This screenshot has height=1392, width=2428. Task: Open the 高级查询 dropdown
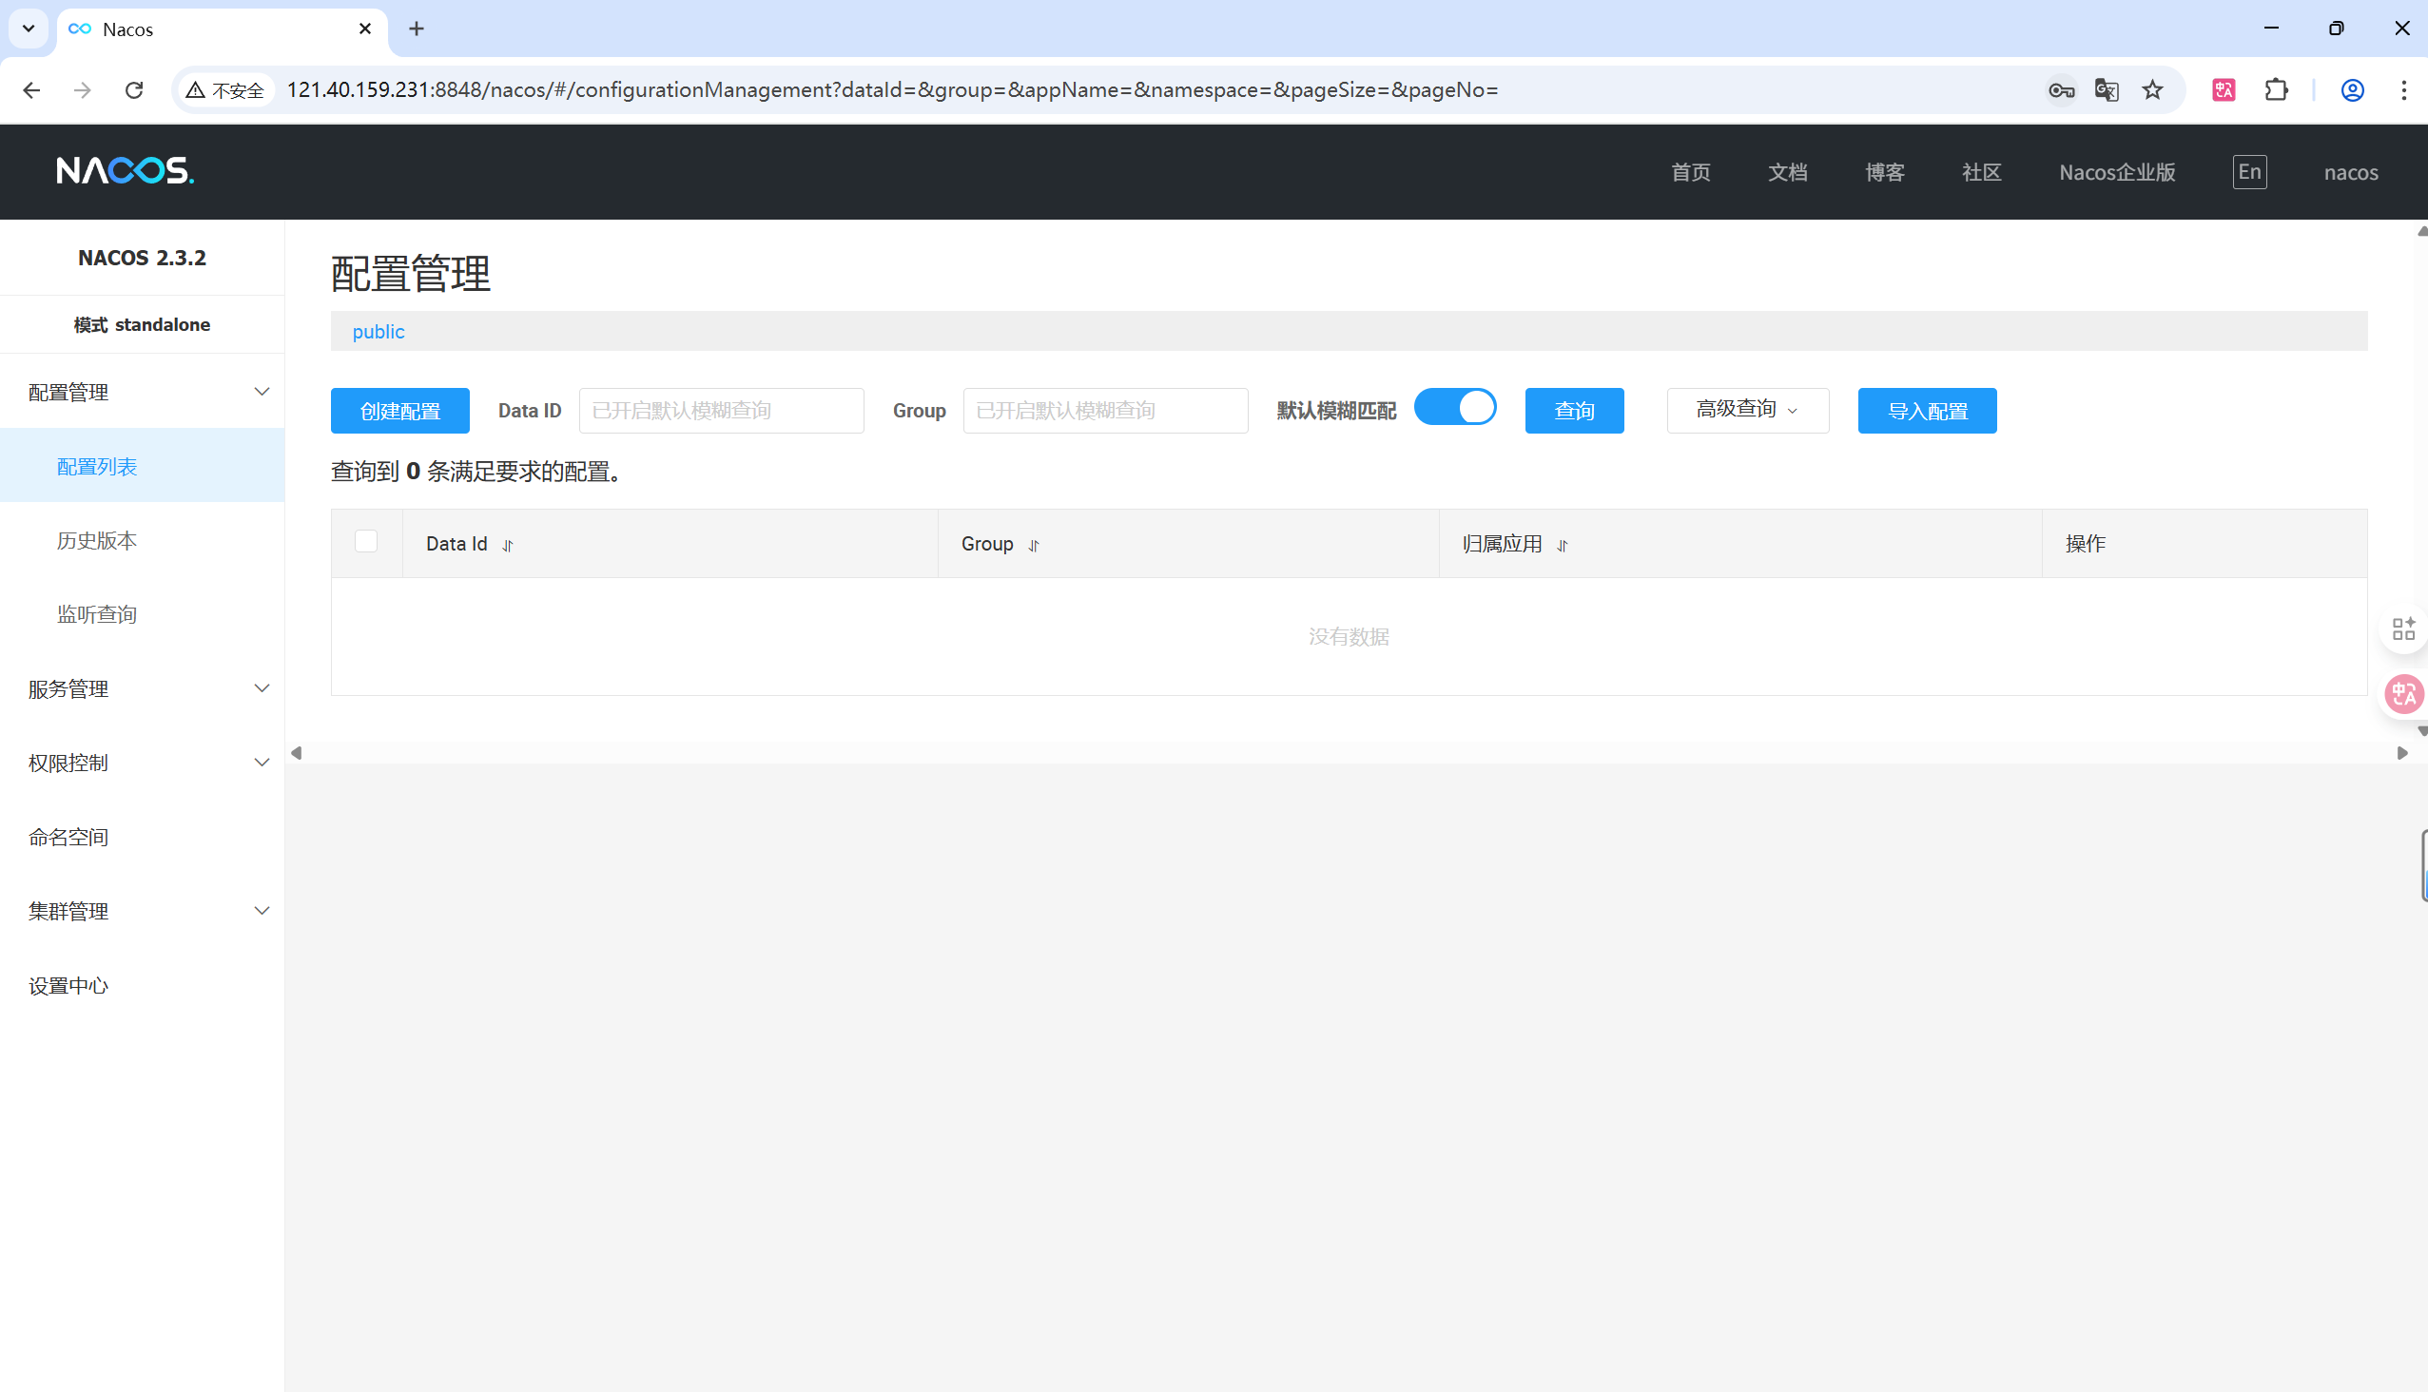click(1746, 410)
